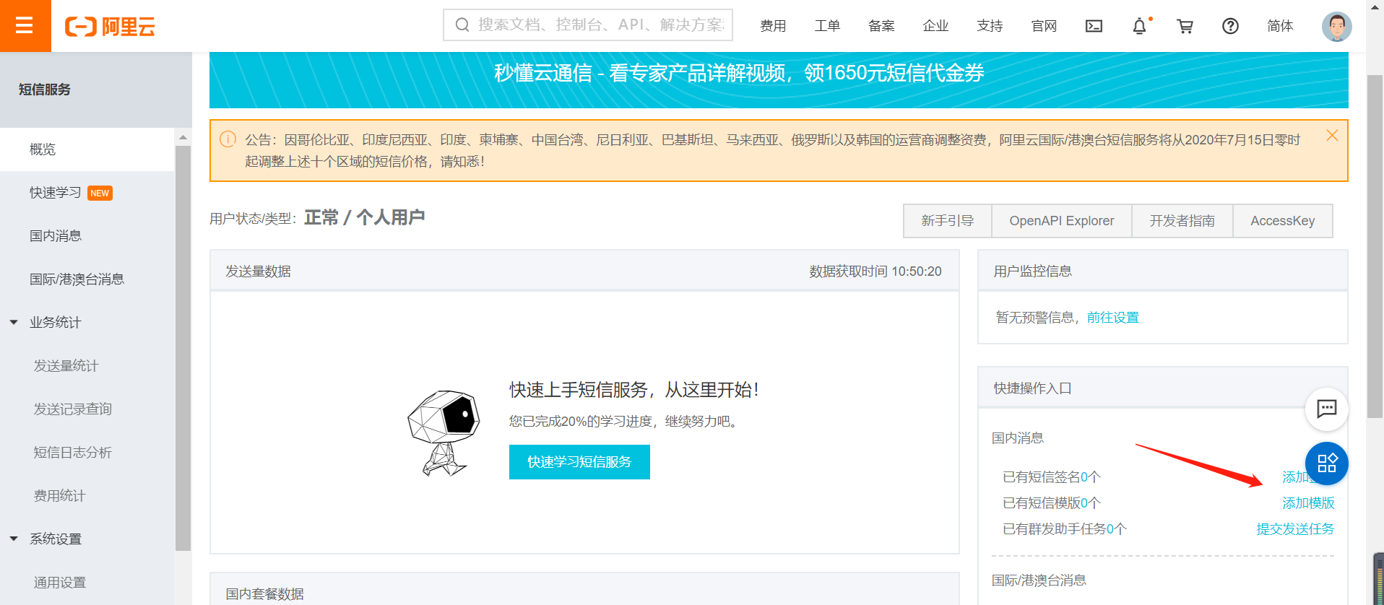This screenshot has height=605, width=1384.
Task: Click the Alibaba Cloud logo
Action: [110, 27]
